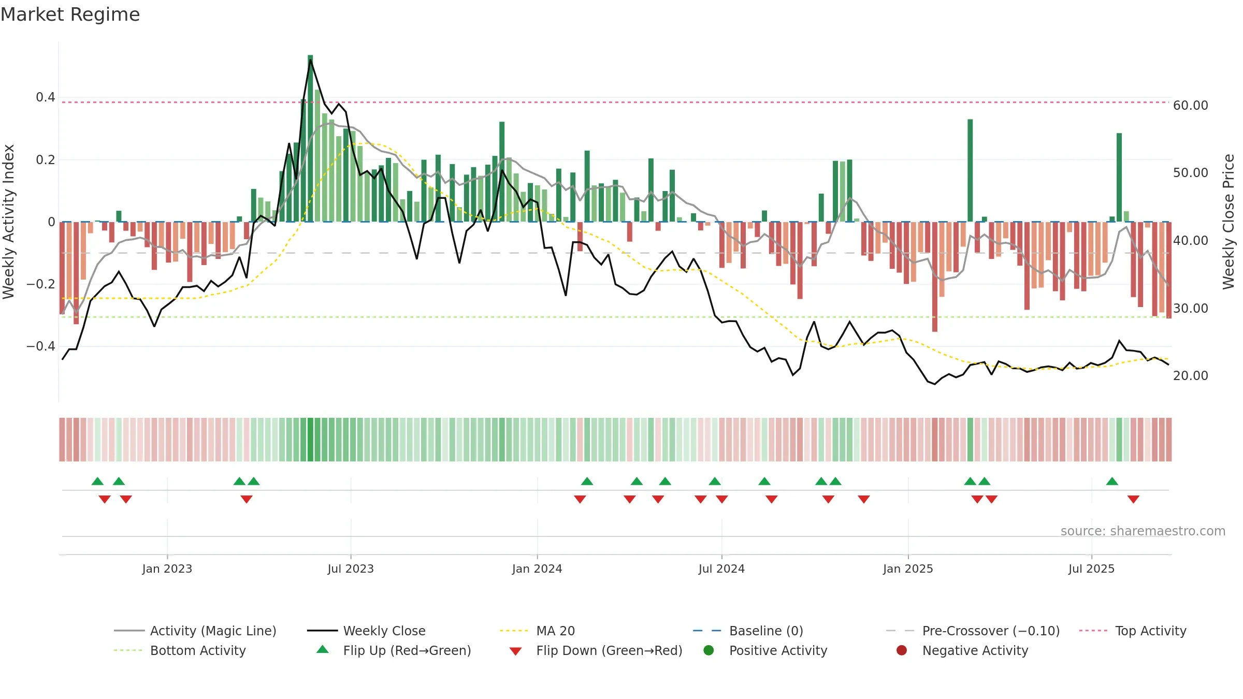Click the 30.00 price axis tick
Screen dimensions: 1243x699
click(1190, 308)
